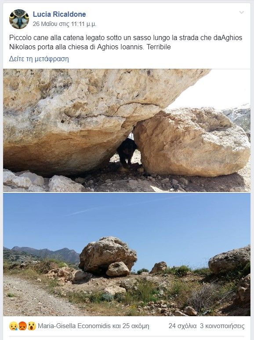This screenshot has width=254, height=340.
Task: Click Δείτε τη μετάφραση translation link
Action: [39, 59]
